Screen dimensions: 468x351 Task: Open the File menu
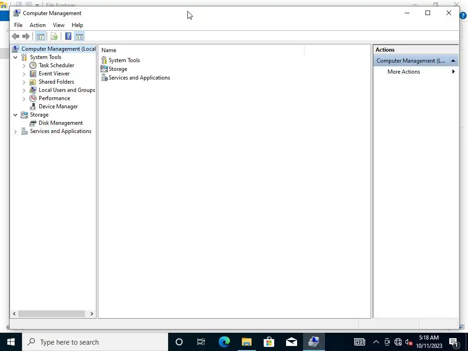pyautogui.click(x=18, y=25)
